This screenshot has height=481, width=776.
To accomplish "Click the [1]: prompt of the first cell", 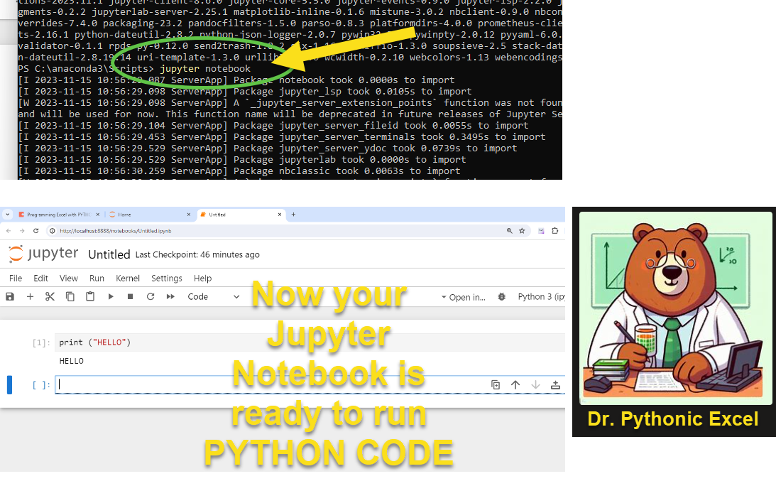I will click(x=42, y=342).
